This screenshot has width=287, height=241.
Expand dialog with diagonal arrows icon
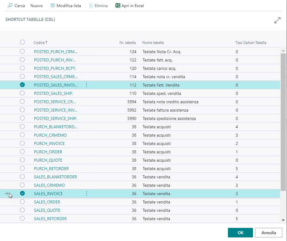(277, 20)
